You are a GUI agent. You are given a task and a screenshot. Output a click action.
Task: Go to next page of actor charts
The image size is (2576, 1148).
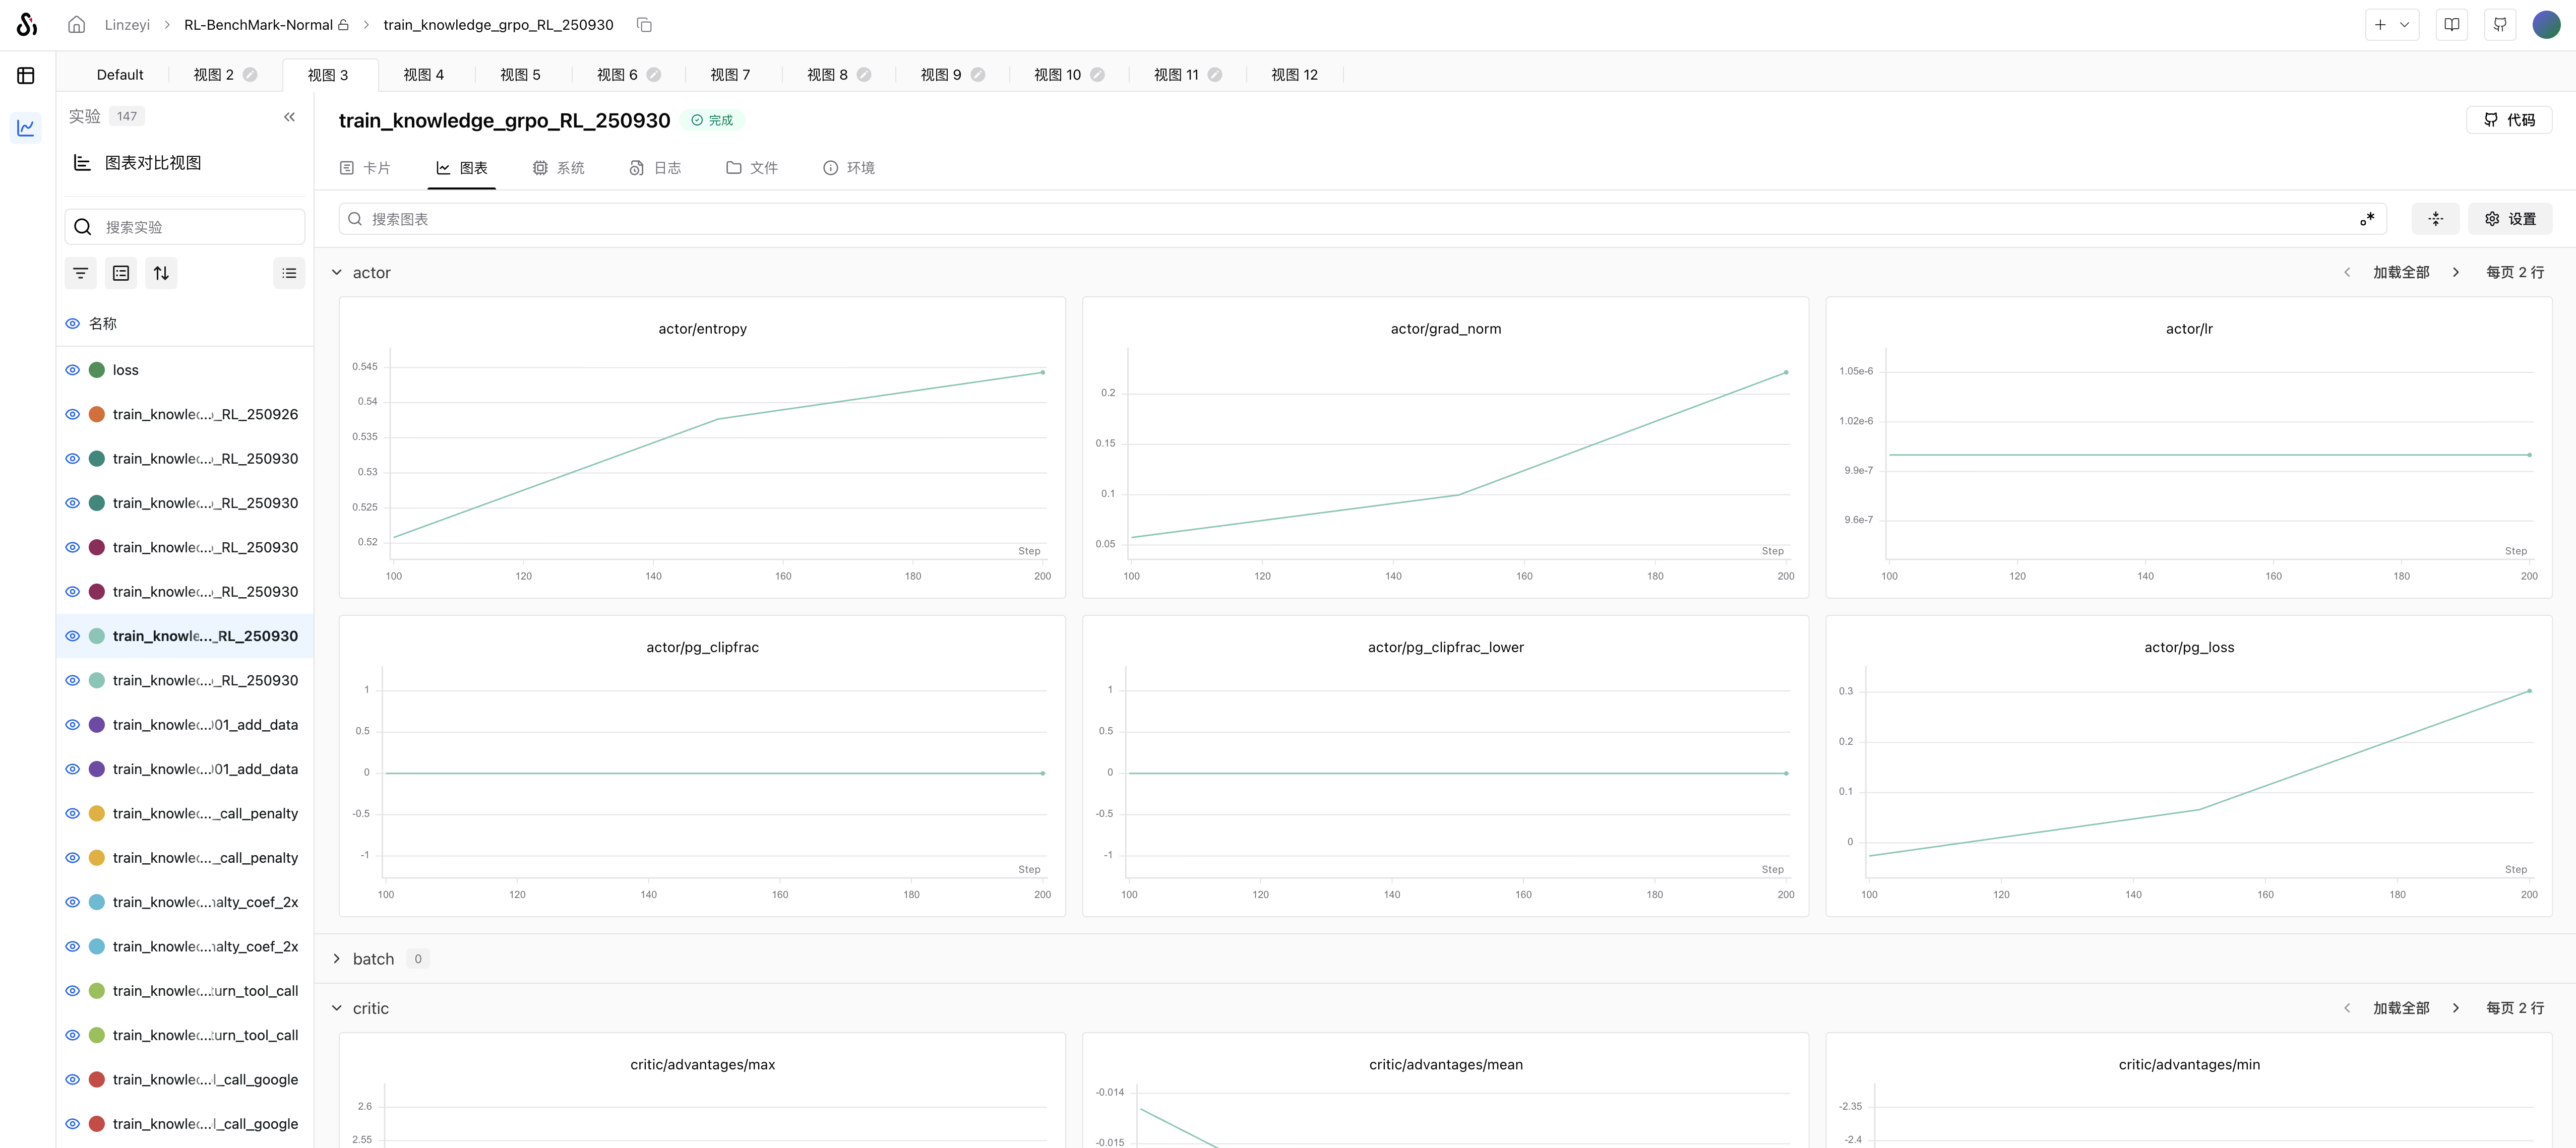[x=2455, y=272]
